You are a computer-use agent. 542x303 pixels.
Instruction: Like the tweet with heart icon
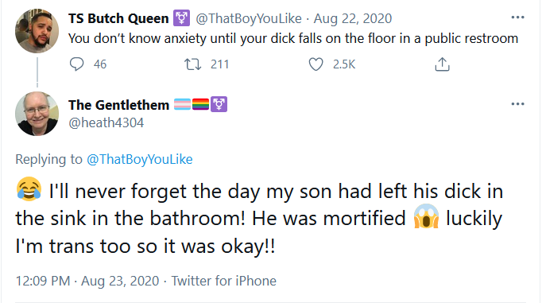point(316,64)
